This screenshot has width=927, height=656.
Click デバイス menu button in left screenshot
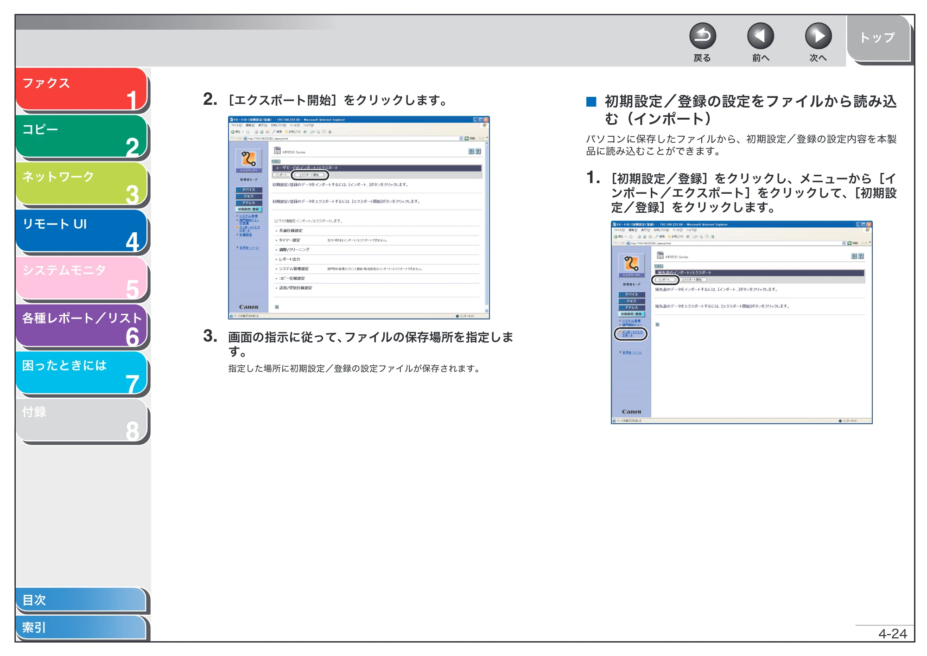[249, 190]
